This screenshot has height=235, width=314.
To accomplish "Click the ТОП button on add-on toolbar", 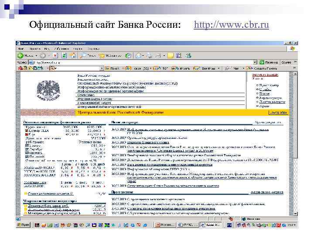I will click(161, 68).
